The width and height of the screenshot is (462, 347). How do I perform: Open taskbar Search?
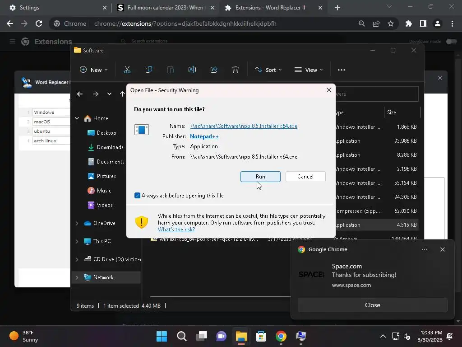click(x=181, y=336)
